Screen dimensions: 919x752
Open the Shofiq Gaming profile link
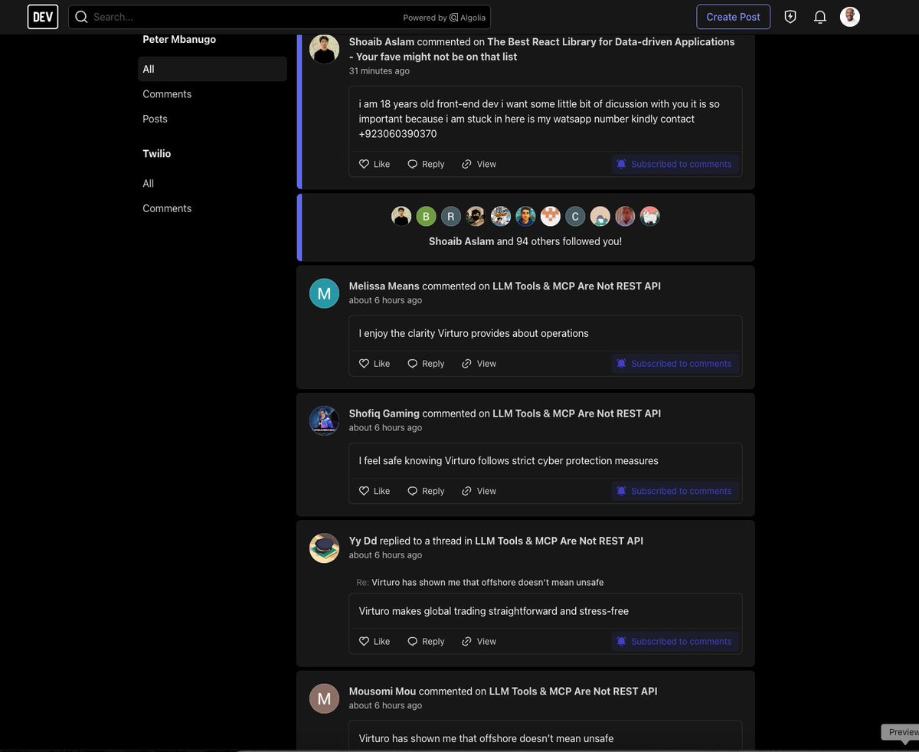384,414
